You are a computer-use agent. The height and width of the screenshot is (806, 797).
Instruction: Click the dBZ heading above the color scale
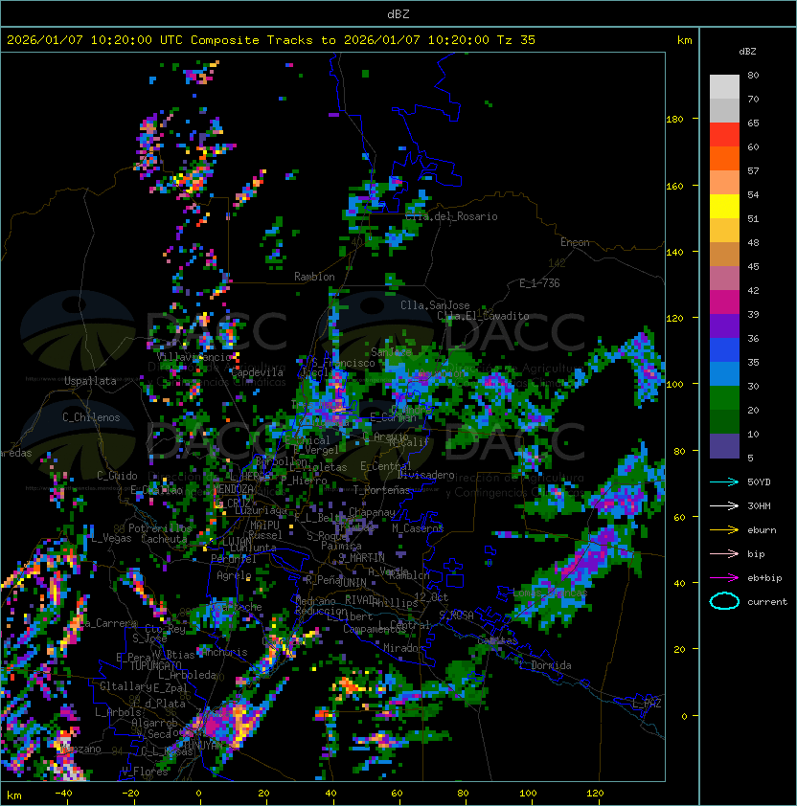coord(747,52)
